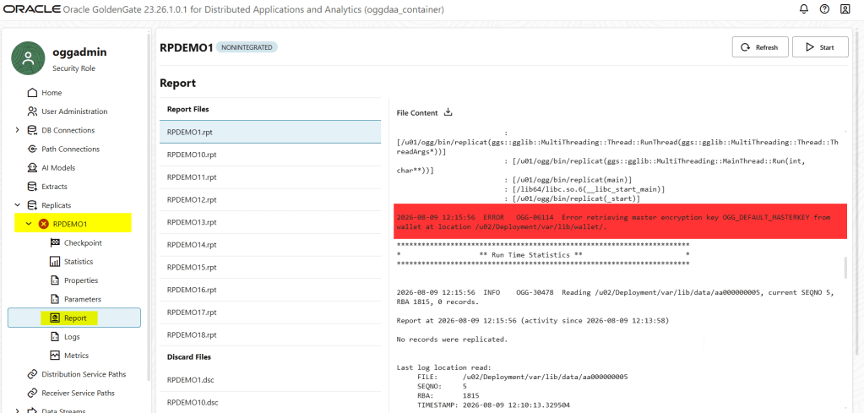
Task: Collapse the RPDEMO1 tree node
Action: tap(29, 224)
